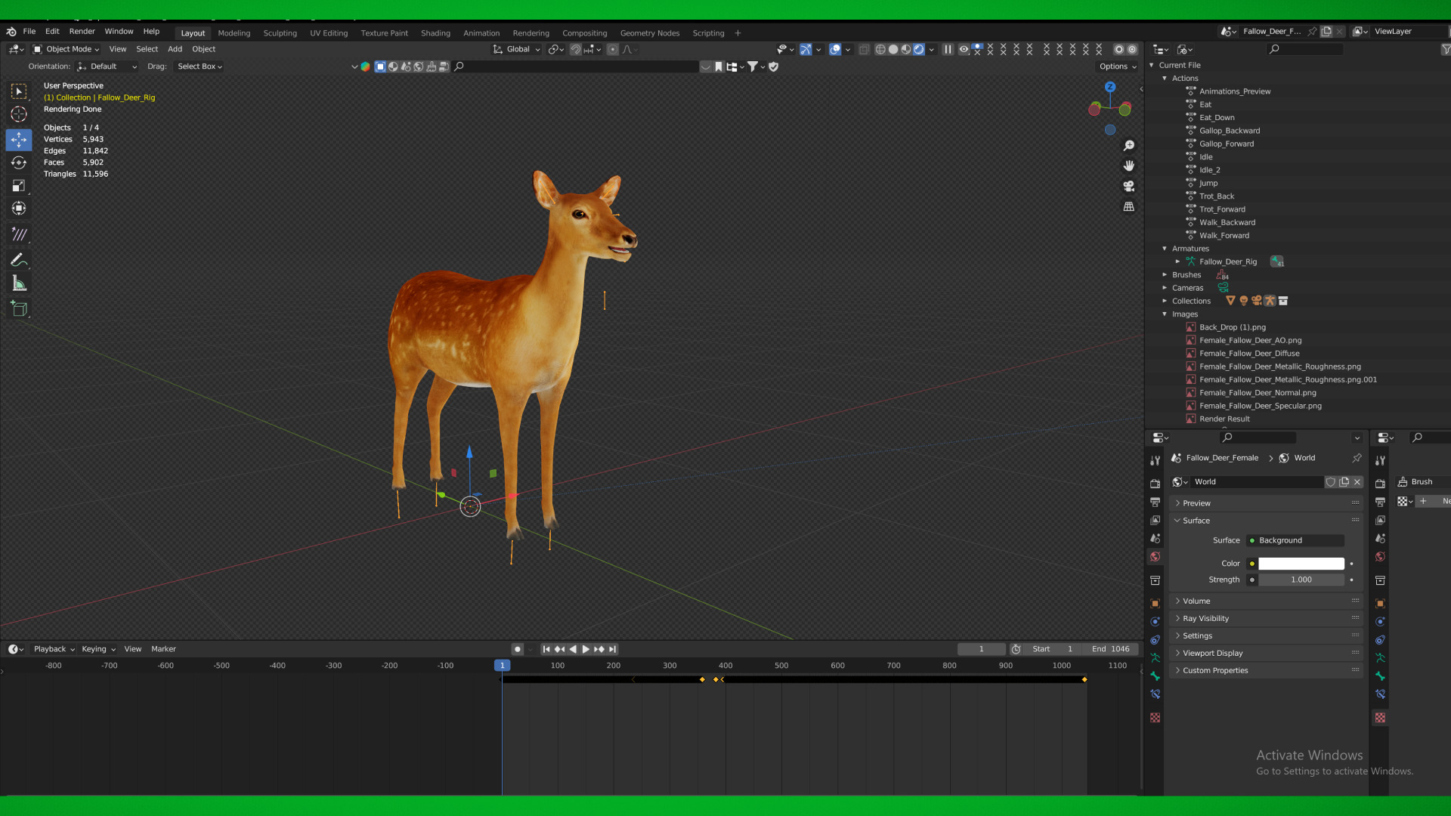1451x816 pixels.
Task: Adjust the Strength value slider
Action: coord(1301,580)
